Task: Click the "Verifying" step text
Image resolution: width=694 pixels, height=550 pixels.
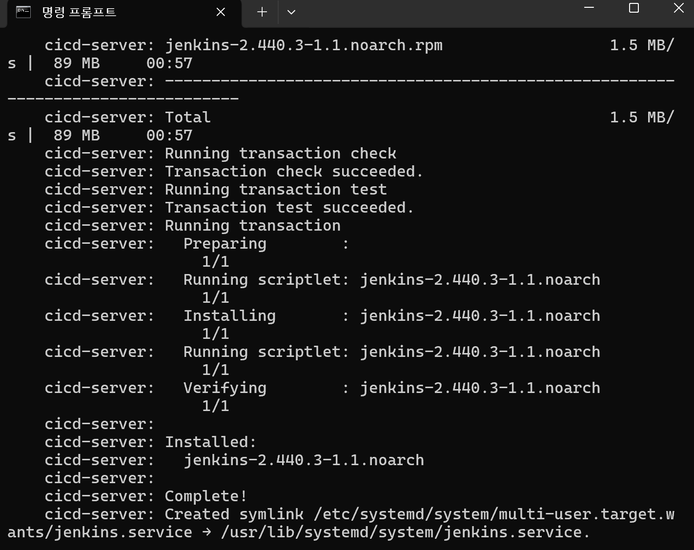Action: [x=225, y=388]
